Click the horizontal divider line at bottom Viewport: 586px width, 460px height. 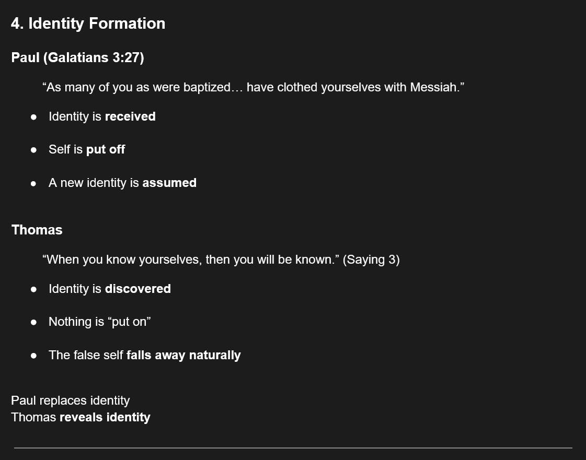click(293, 447)
